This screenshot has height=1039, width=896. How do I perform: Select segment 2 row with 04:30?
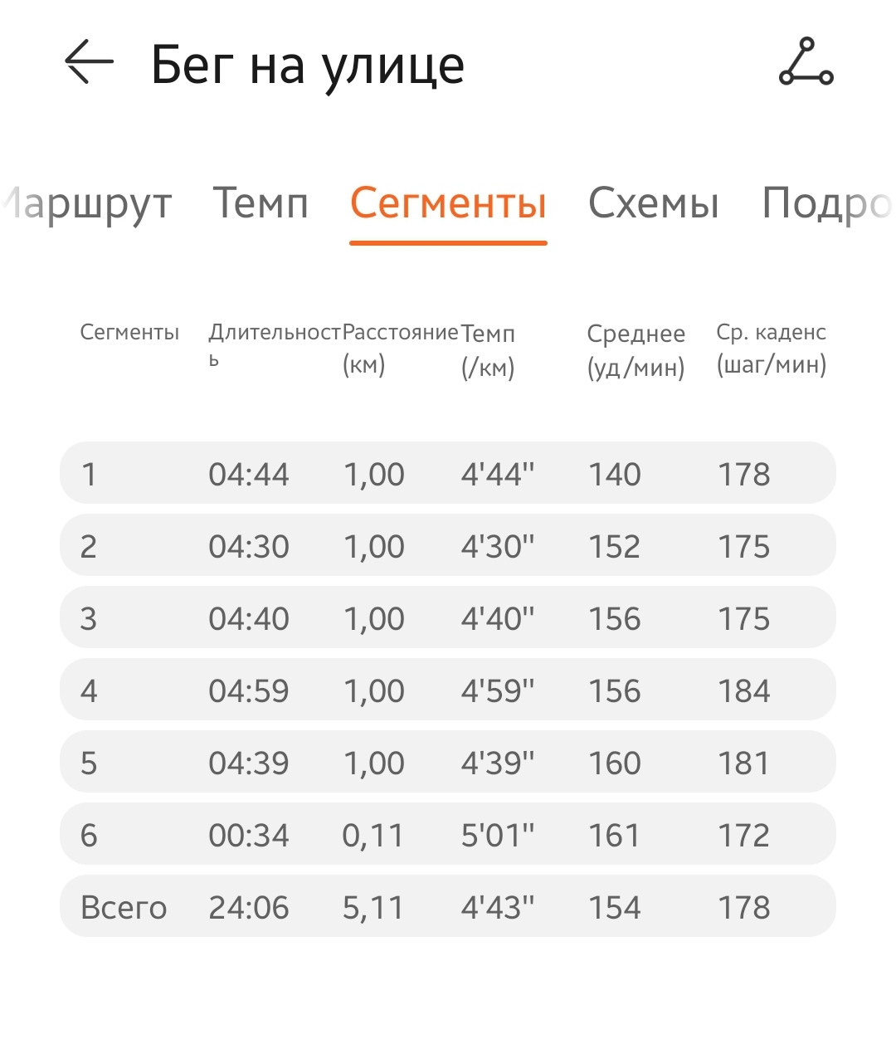click(448, 545)
